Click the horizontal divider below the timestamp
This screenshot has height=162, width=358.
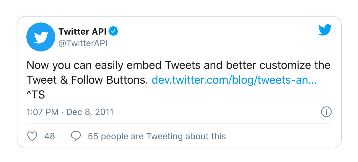coord(179,123)
